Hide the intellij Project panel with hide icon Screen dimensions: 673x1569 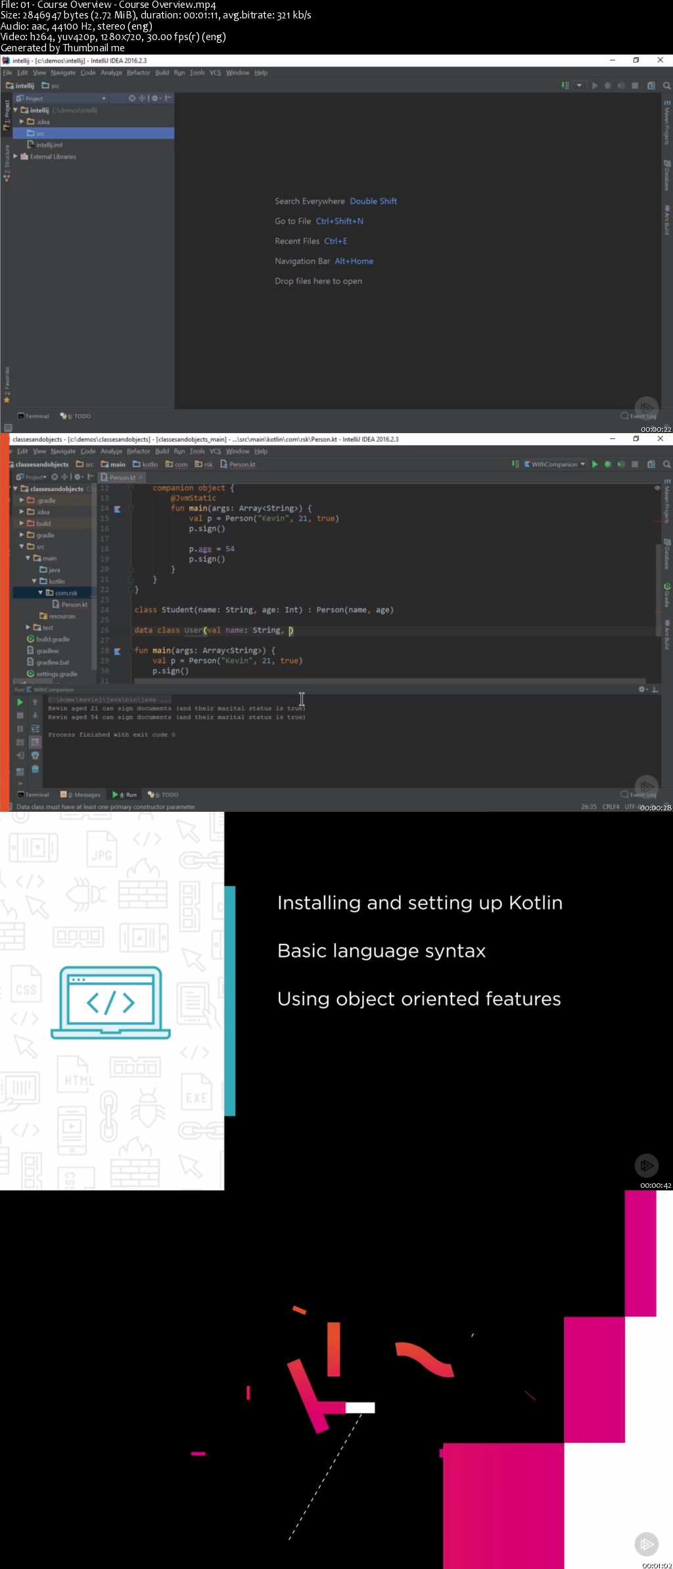coord(168,99)
